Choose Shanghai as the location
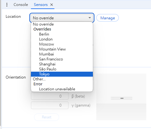The width and height of the screenshot is (151, 129). pos(62,64)
